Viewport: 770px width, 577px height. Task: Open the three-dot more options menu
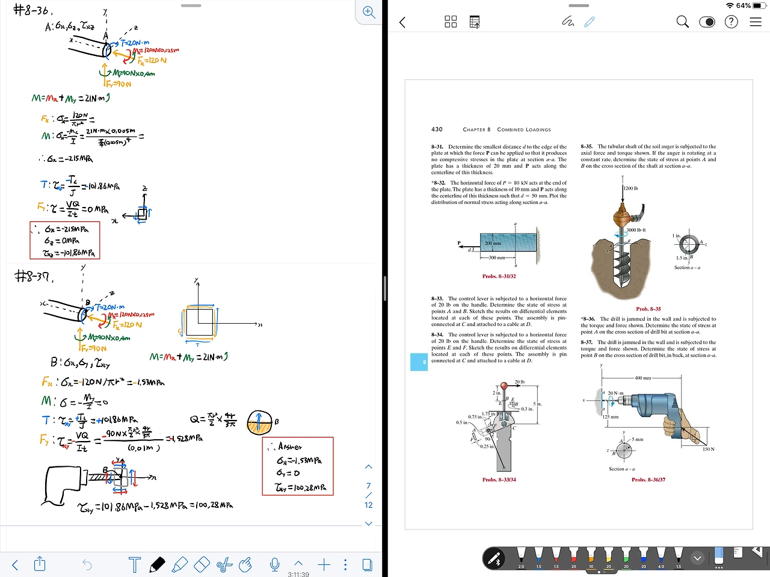point(345,564)
